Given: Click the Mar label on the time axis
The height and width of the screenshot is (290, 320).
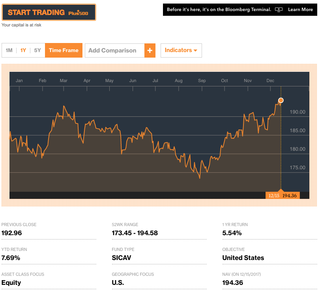Looking at the screenshot, I should [64, 80].
